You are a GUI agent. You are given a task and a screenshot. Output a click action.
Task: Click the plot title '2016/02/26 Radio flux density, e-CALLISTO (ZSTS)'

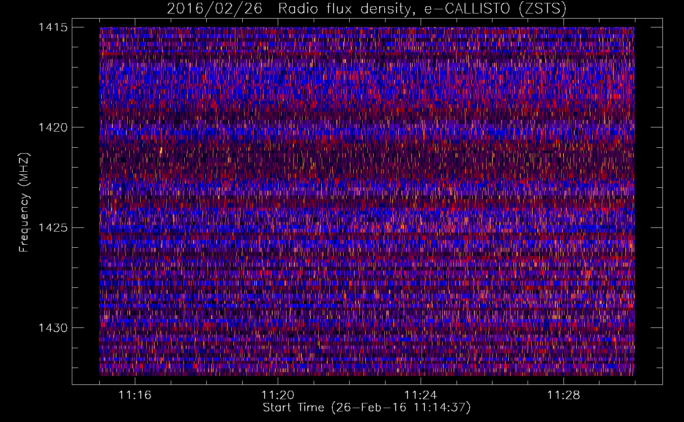(367, 8)
